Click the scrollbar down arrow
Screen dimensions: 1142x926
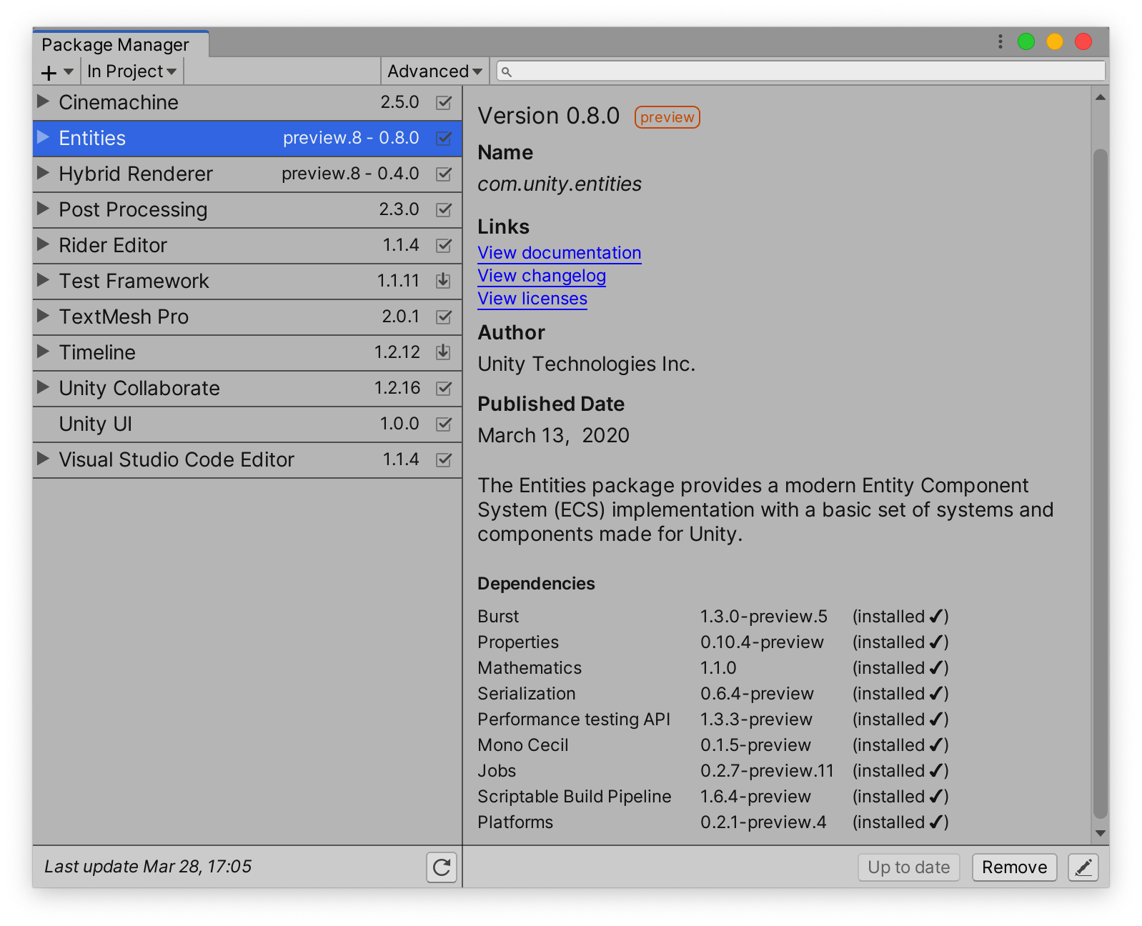(x=1101, y=833)
